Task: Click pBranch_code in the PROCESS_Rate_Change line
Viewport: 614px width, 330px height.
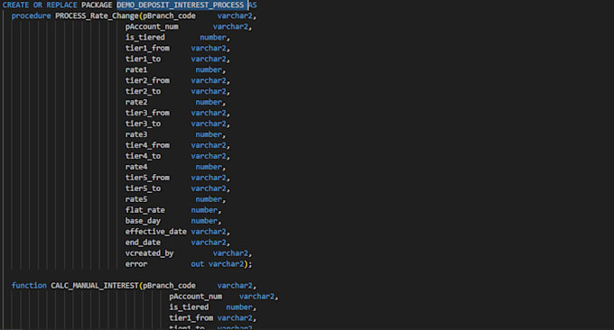Action: [x=169, y=16]
